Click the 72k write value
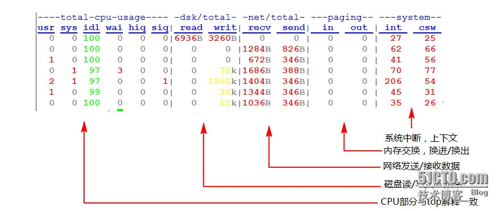Image resolution: width=499 pixels, height=211 pixels. (228, 70)
